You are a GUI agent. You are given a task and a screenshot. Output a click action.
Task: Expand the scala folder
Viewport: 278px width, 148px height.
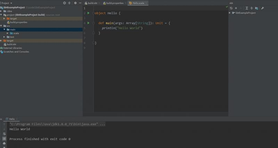[7, 33]
